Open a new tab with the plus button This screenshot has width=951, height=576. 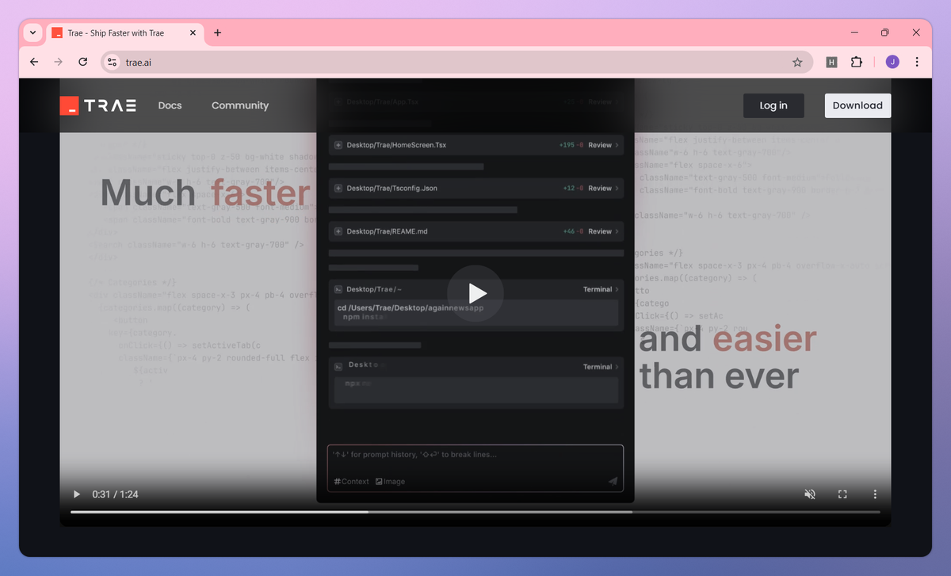pos(218,32)
